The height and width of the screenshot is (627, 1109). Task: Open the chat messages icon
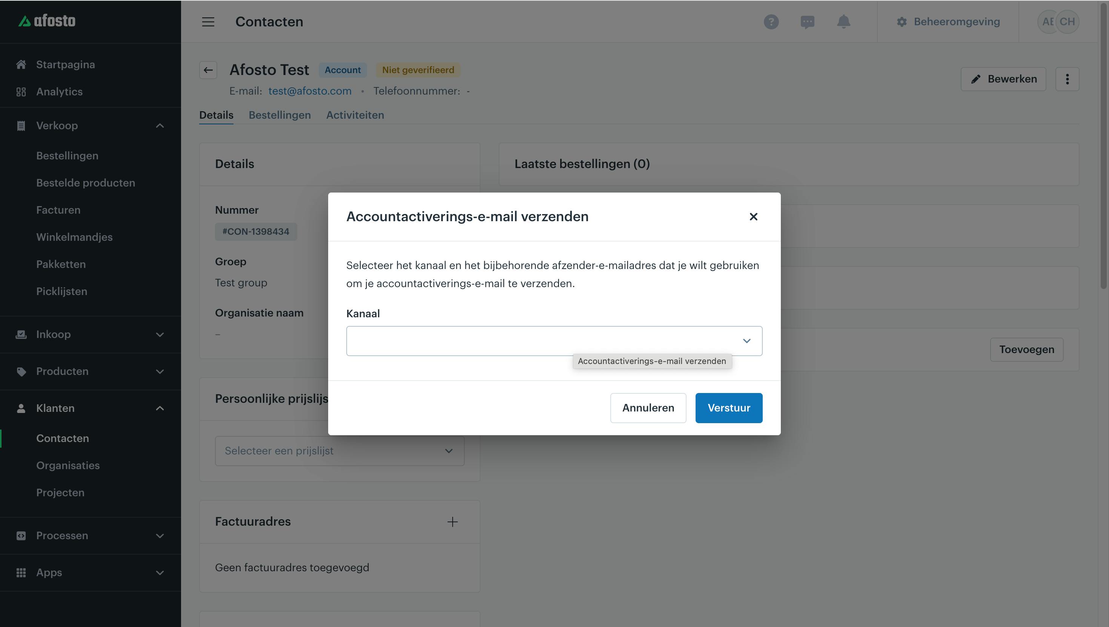click(807, 21)
